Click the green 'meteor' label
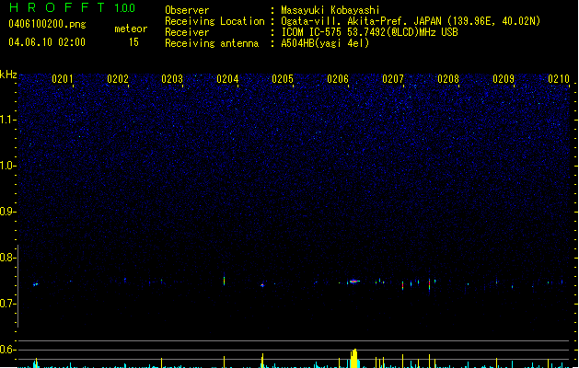579x368 pixels. pos(131,29)
